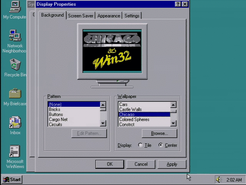Click Wallpaper list scroll up arrow

173,105
